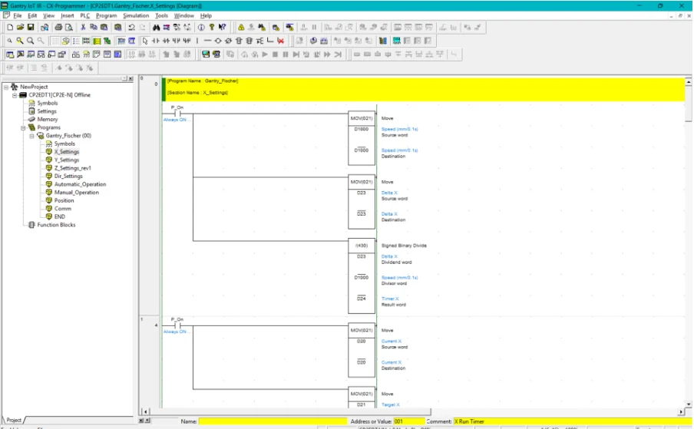This screenshot has height=429, width=694.
Task: Close the project workspace pane
Action: click(x=131, y=79)
